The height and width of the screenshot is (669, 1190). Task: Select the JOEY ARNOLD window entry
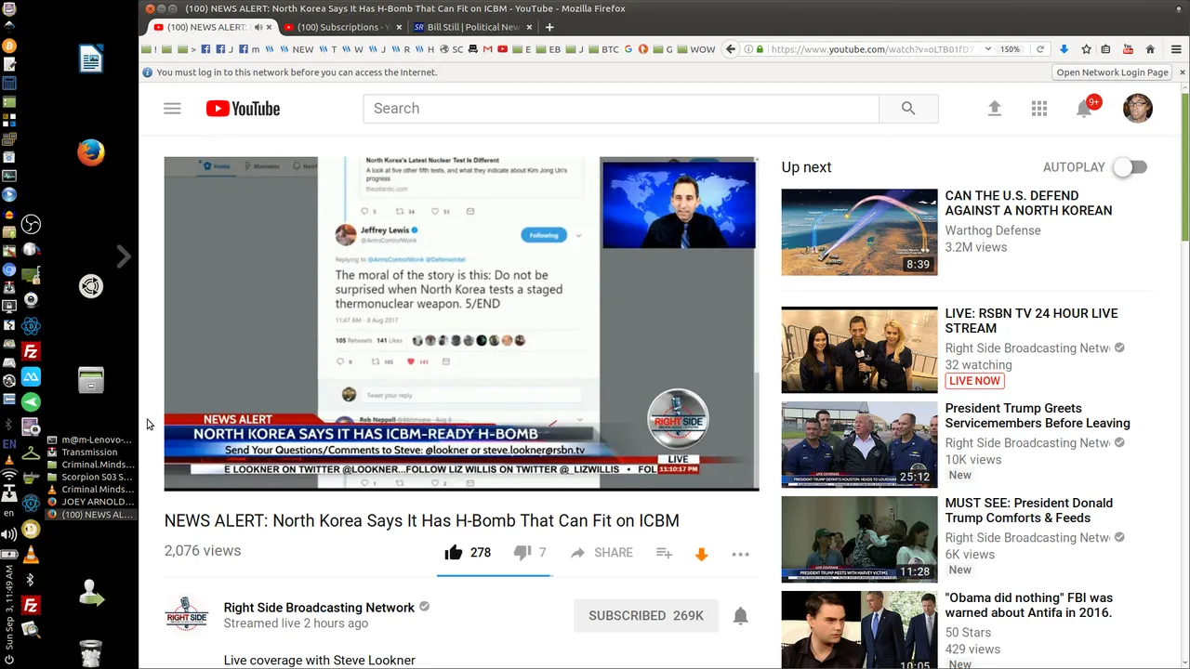tap(89, 502)
